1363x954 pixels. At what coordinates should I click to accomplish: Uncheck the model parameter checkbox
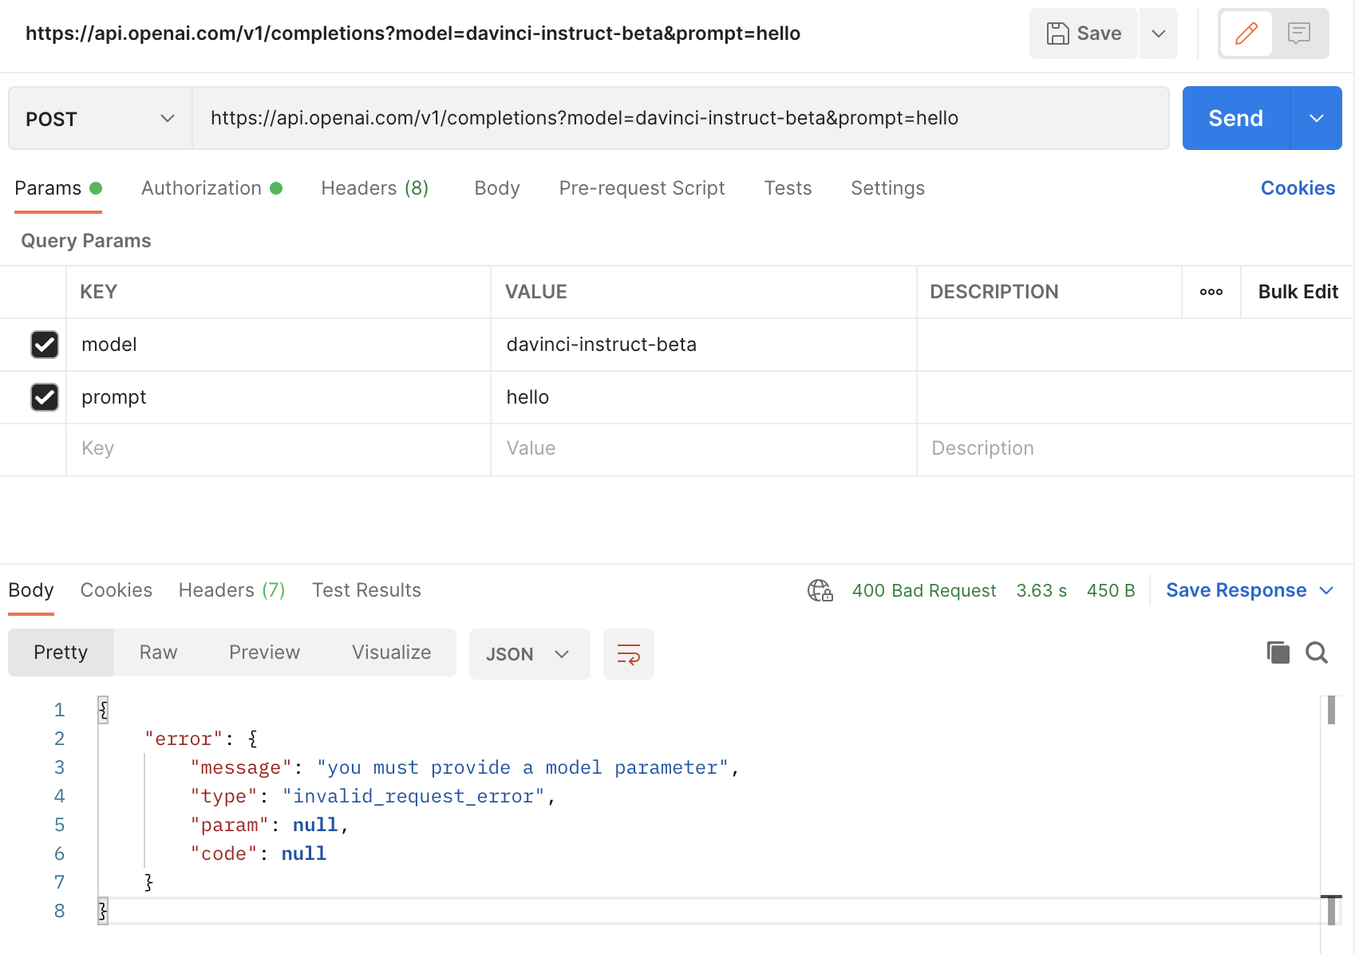coord(45,345)
